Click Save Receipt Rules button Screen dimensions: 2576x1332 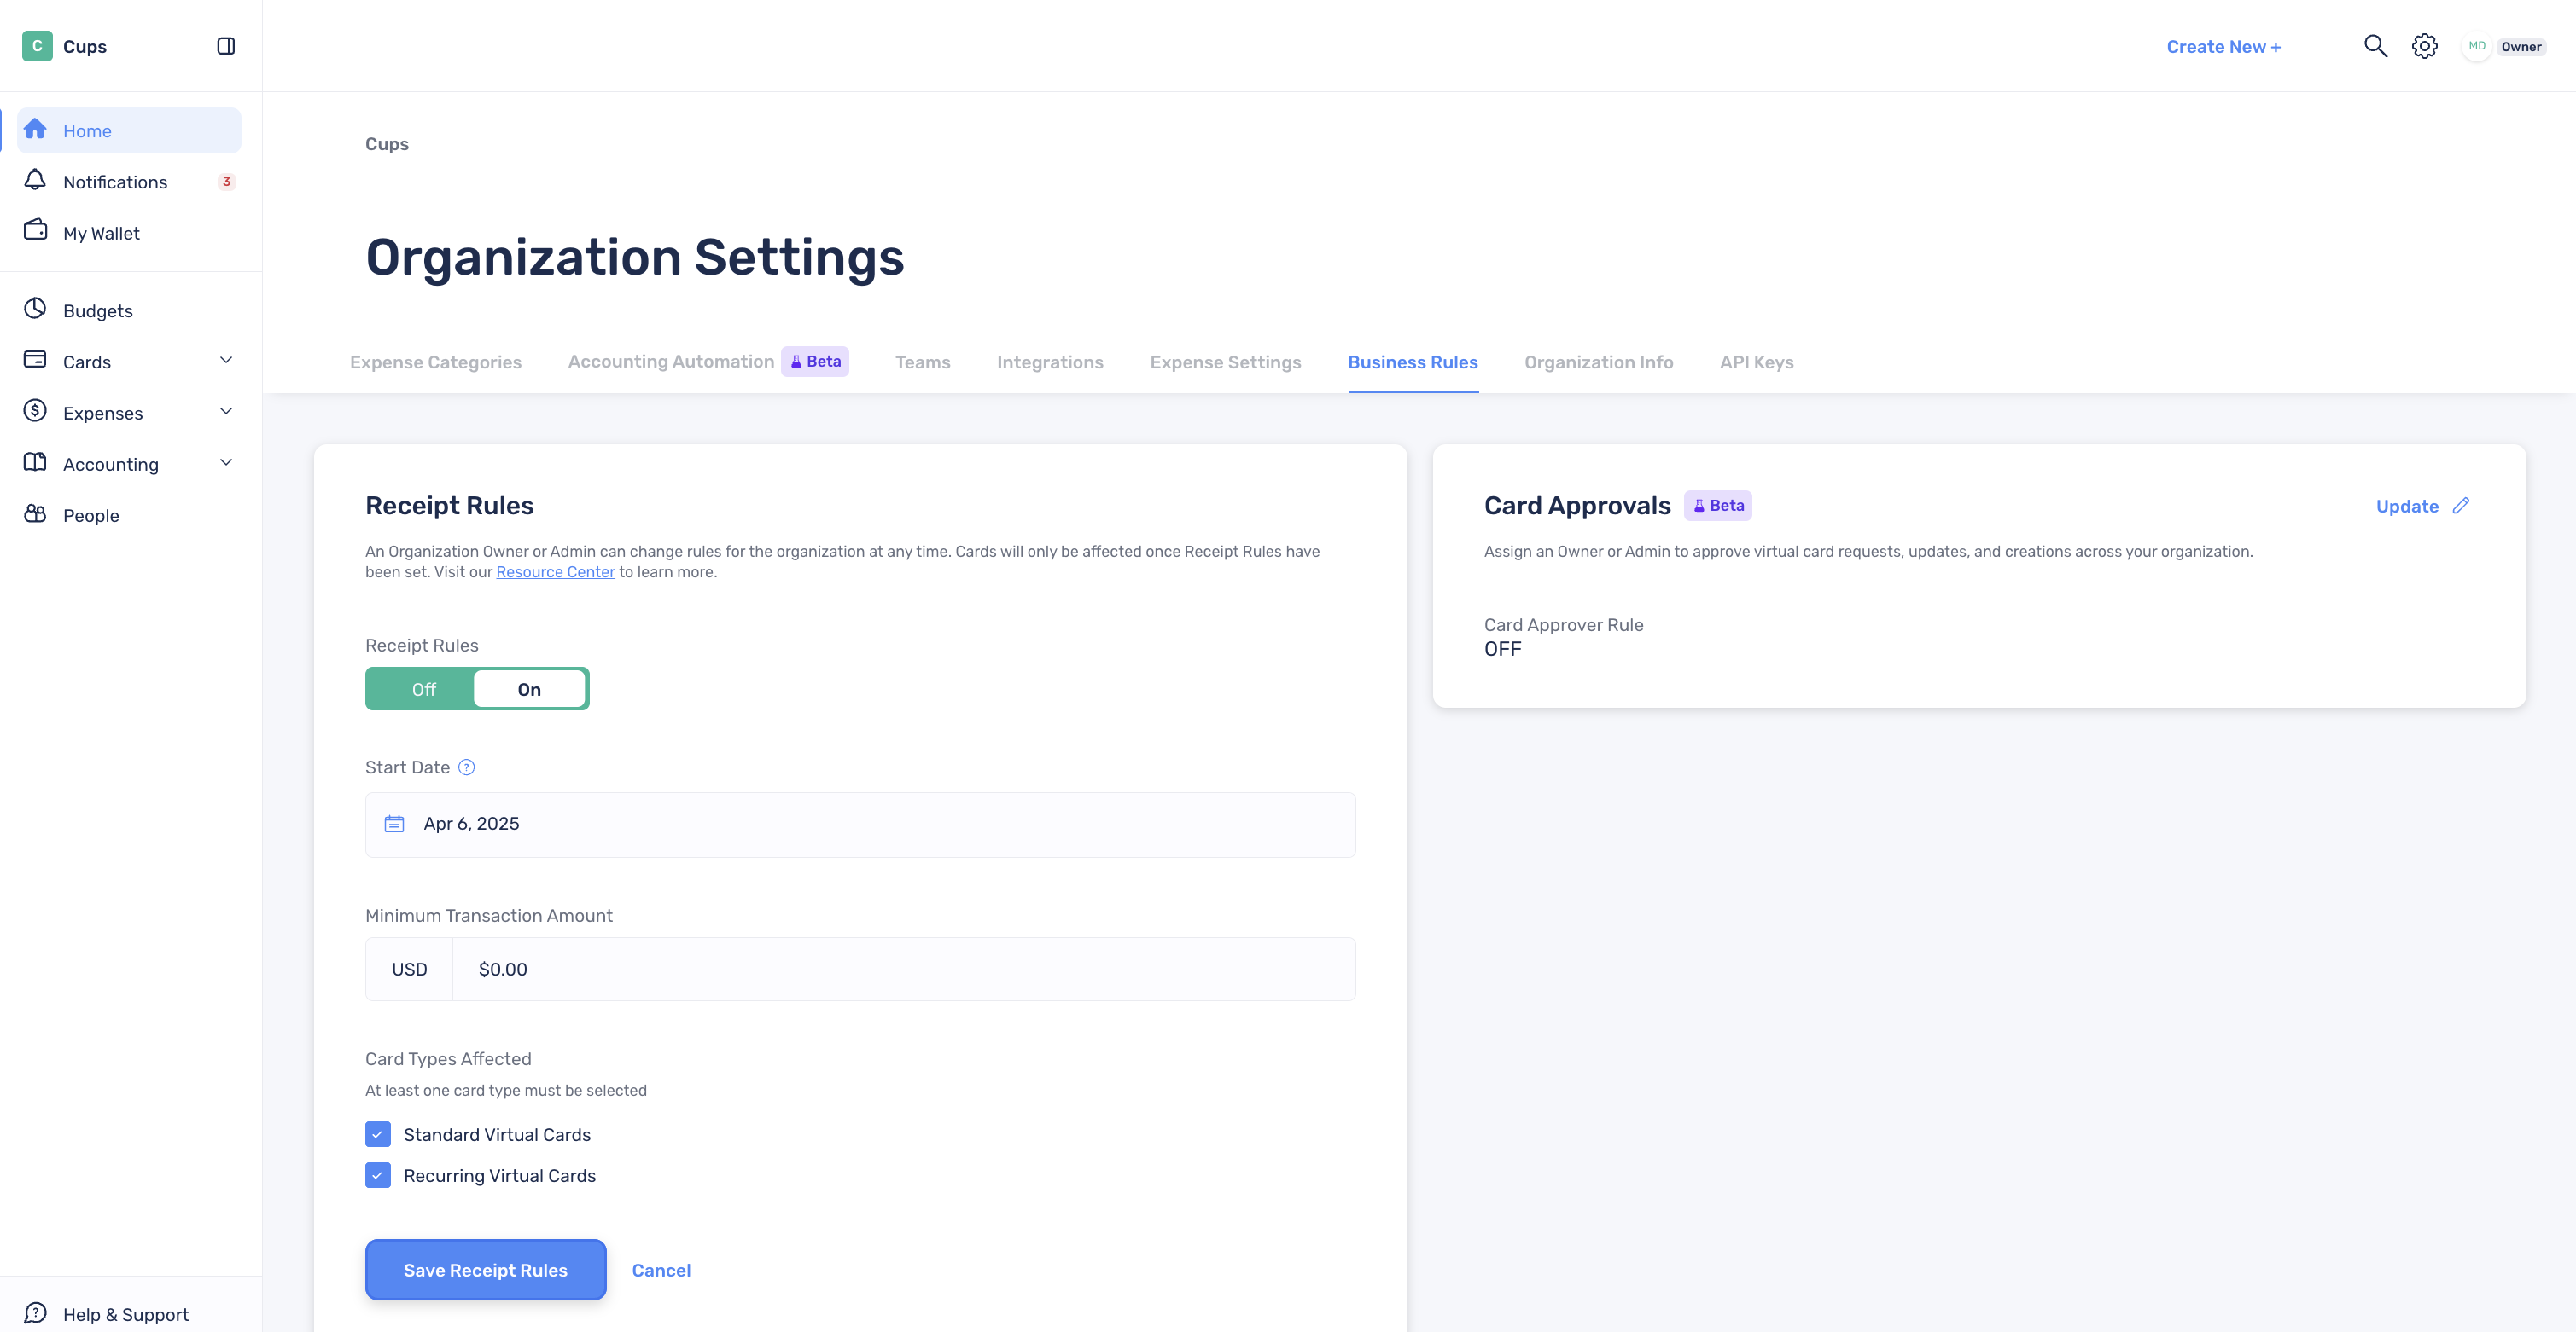click(x=485, y=1270)
